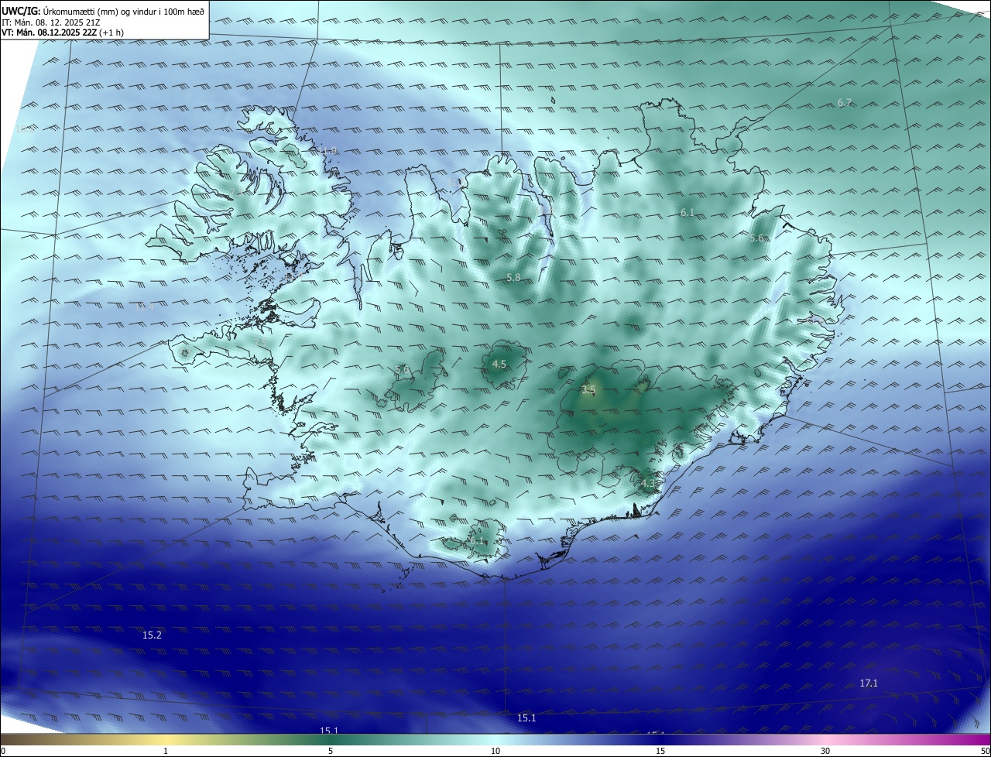The width and height of the screenshot is (991, 757).
Task: Click the 17.1 value label over the sea
Action: pos(869,683)
